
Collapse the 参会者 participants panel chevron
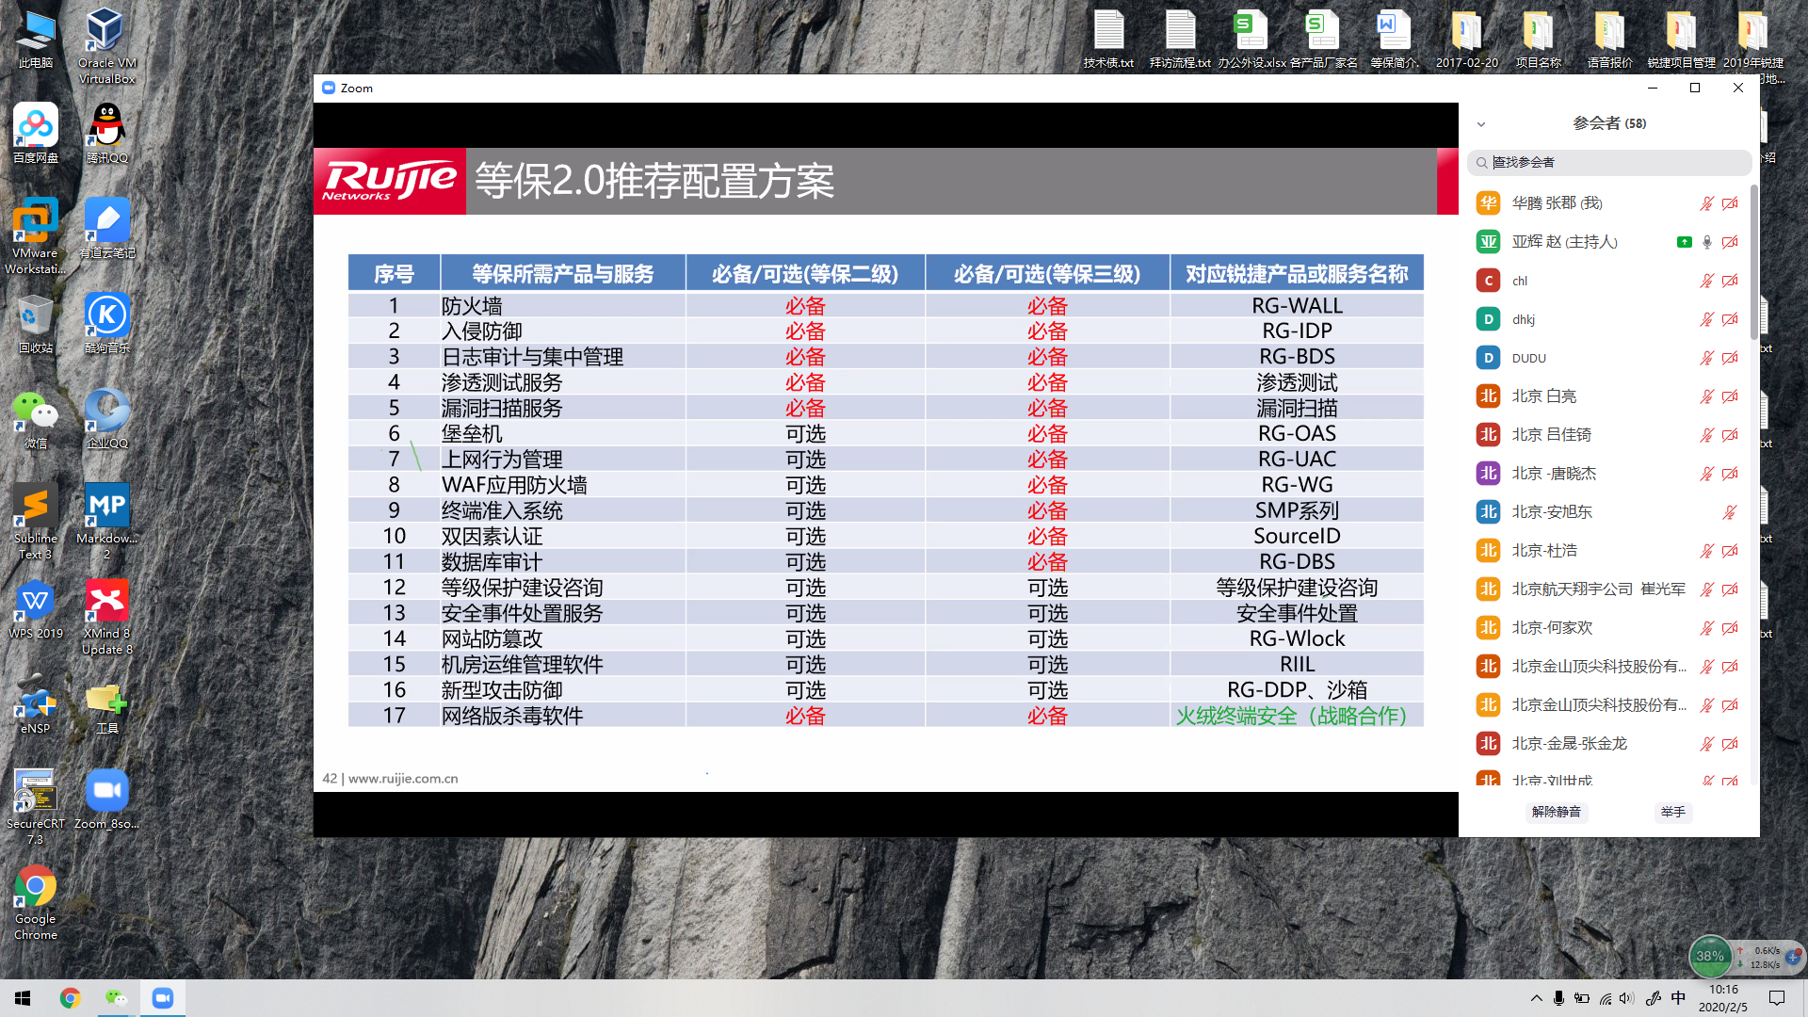1481,124
